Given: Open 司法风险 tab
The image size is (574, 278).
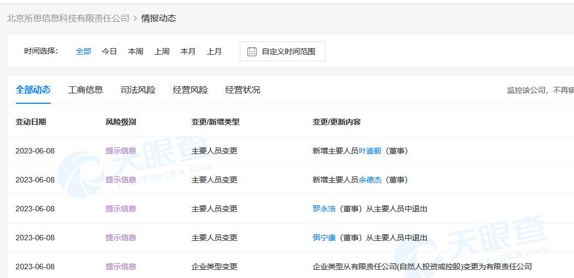Looking at the screenshot, I should point(138,90).
